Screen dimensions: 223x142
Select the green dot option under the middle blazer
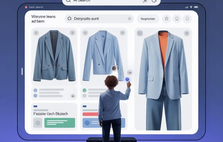point(84,90)
